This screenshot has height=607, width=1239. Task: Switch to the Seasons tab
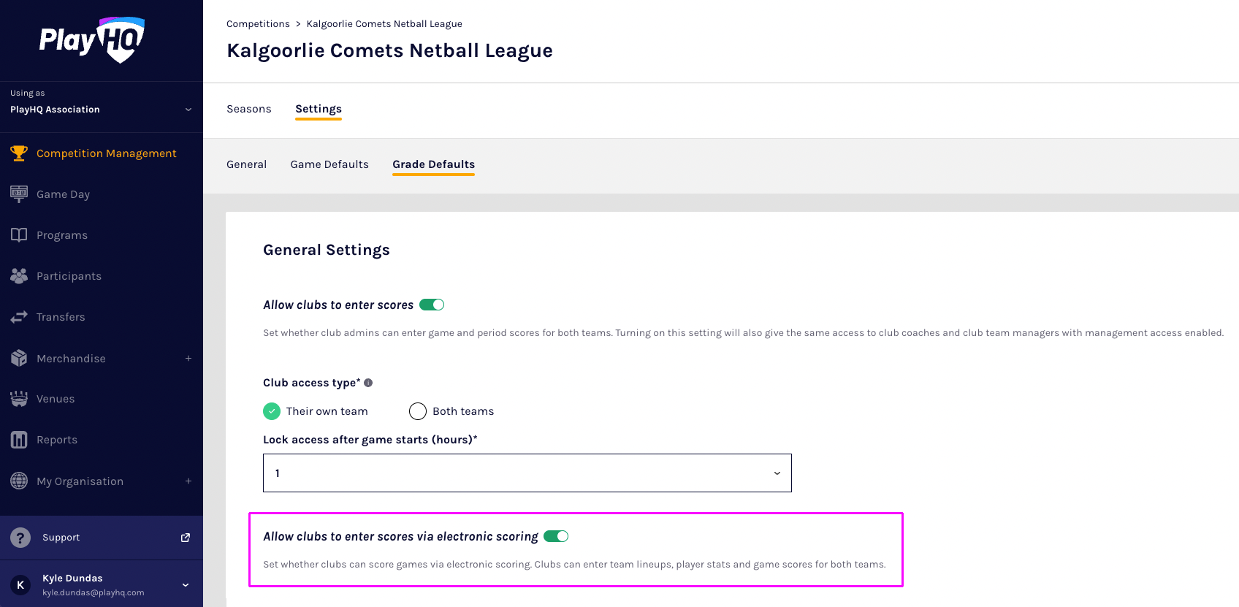click(x=248, y=109)
